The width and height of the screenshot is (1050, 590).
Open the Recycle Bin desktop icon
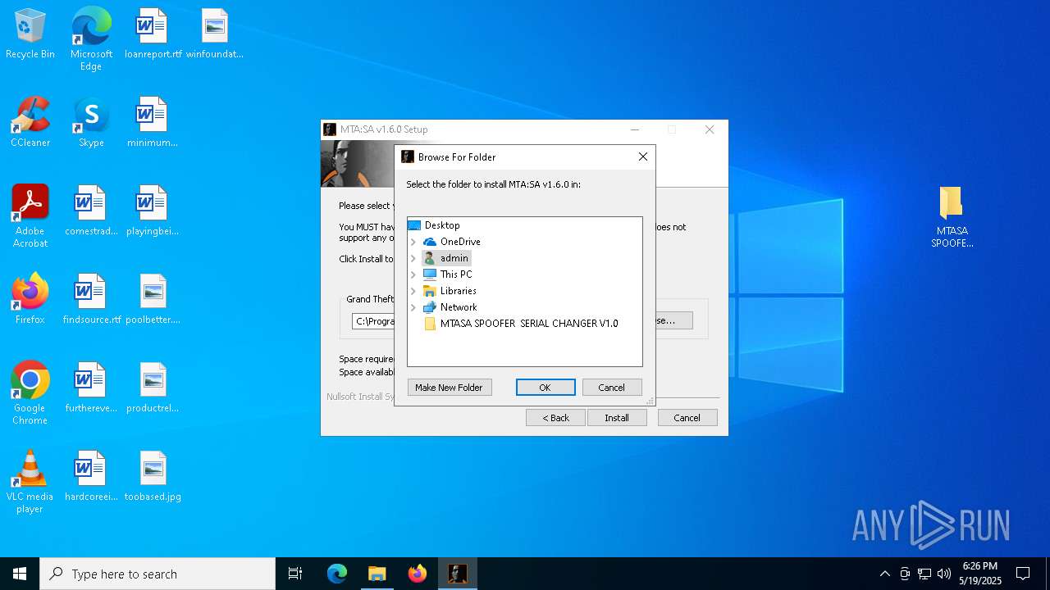pos(30,34)
